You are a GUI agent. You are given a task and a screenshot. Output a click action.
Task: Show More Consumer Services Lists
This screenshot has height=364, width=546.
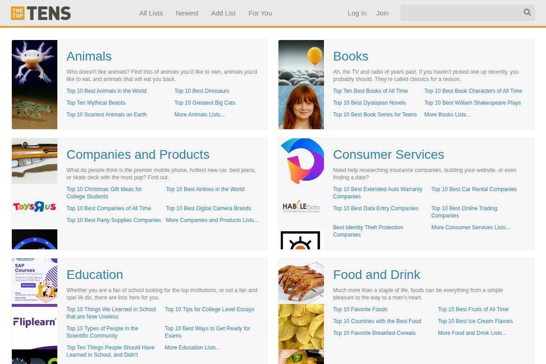(x=470, y=227)
